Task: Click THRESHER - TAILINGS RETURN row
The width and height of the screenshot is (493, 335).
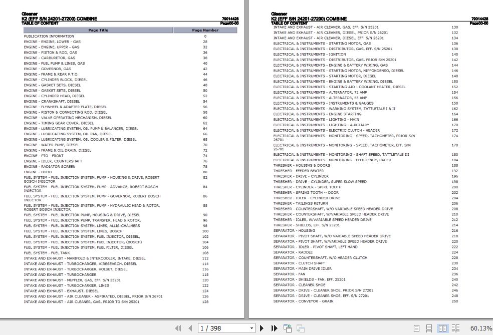Action: click(x=301, y=203)
